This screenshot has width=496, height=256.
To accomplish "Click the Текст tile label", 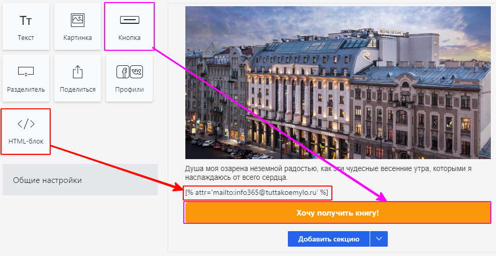I will coord(26,38).
